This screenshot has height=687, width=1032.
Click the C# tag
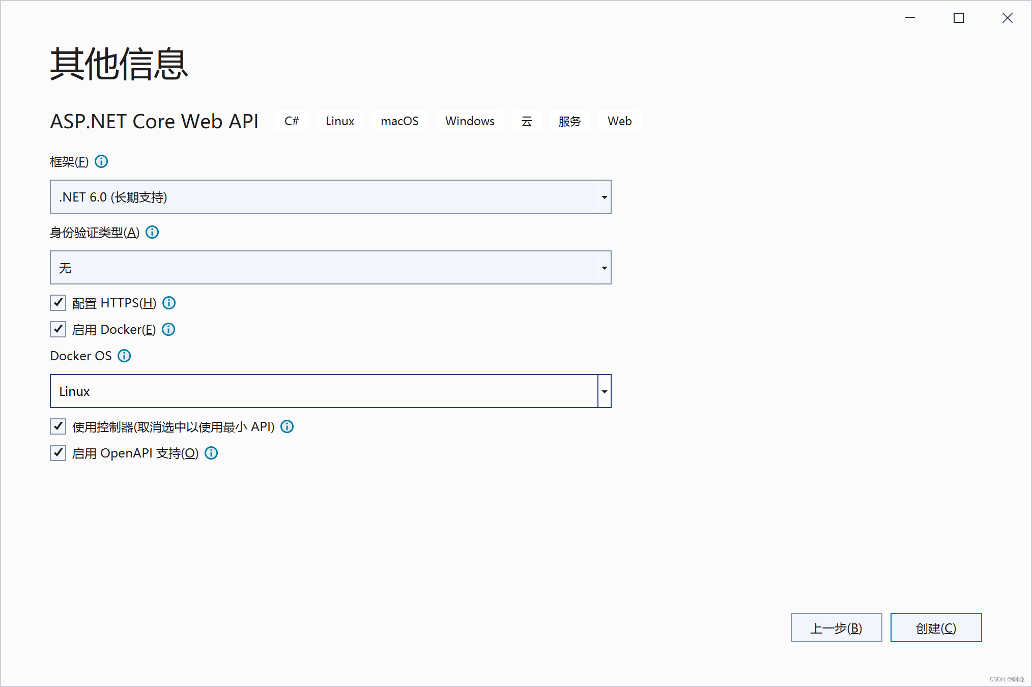pos(292,121)
